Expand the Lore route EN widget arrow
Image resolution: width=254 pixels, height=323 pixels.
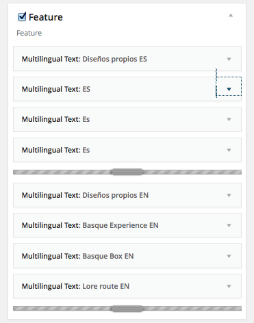[229, 286]
